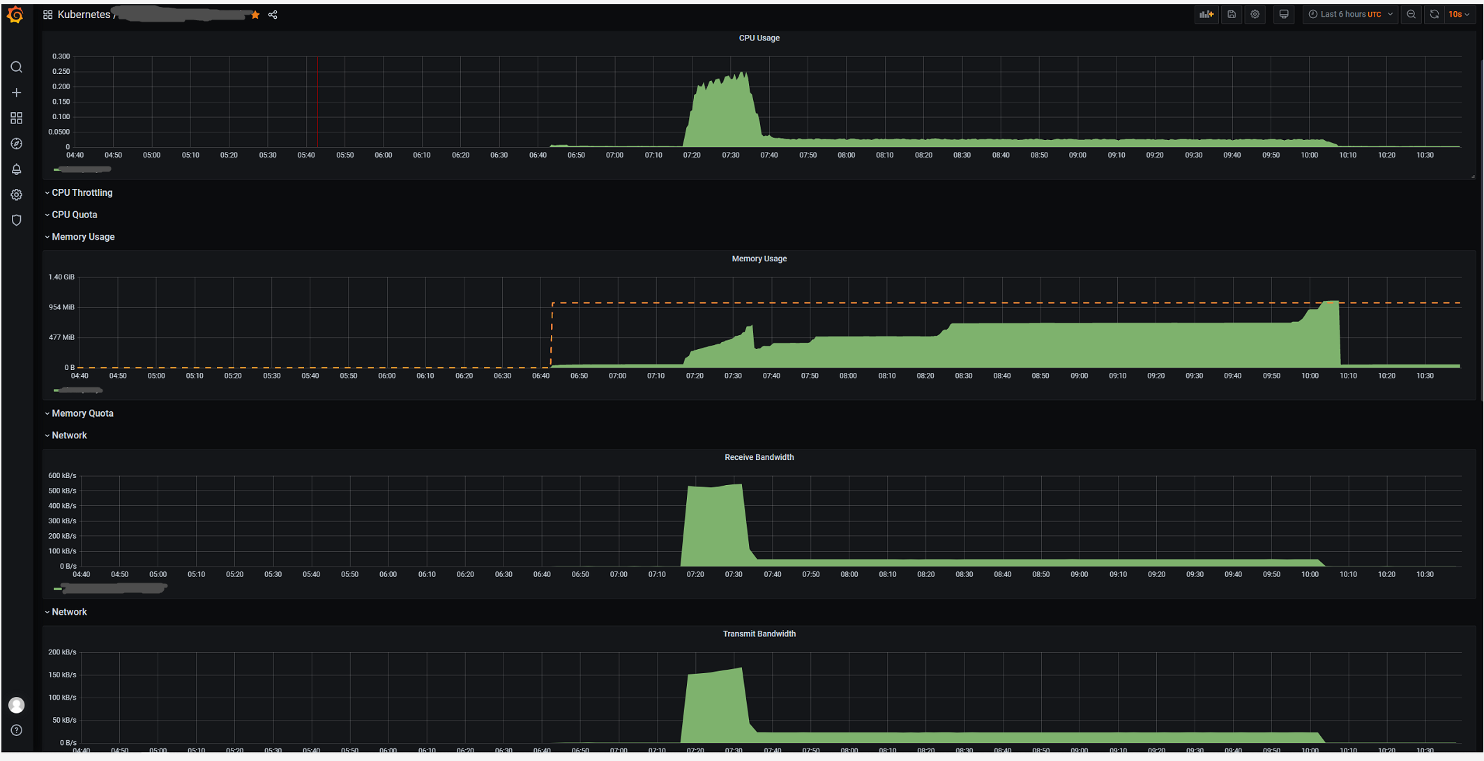
Task: Select the Explore compass icon
Action: click(x=16, y=144)
